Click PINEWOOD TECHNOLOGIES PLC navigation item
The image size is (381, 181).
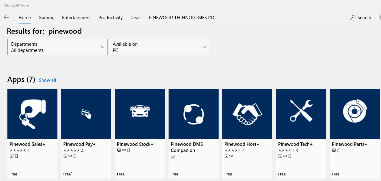pyautogui.click(x=182, y=18)
